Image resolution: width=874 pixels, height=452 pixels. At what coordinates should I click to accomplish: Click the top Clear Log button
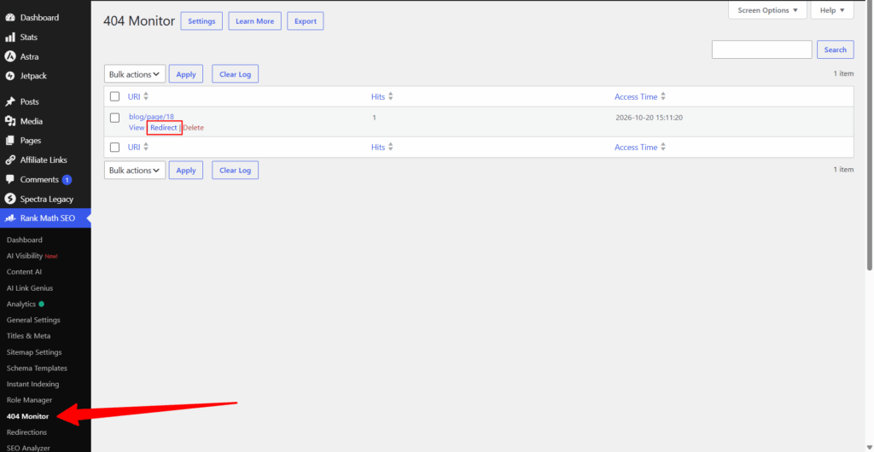[236, 74]
